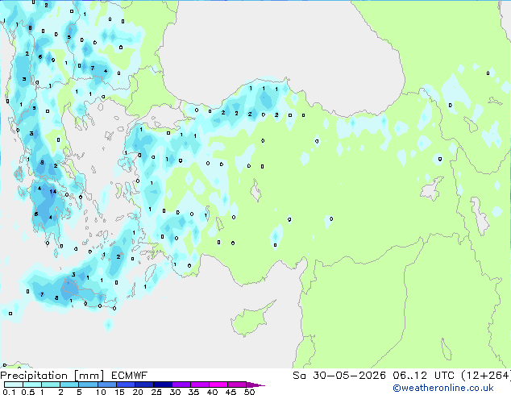Select the 35–40 mm legend color box
The height and width of the screenshot is (395, 511).
200,385
